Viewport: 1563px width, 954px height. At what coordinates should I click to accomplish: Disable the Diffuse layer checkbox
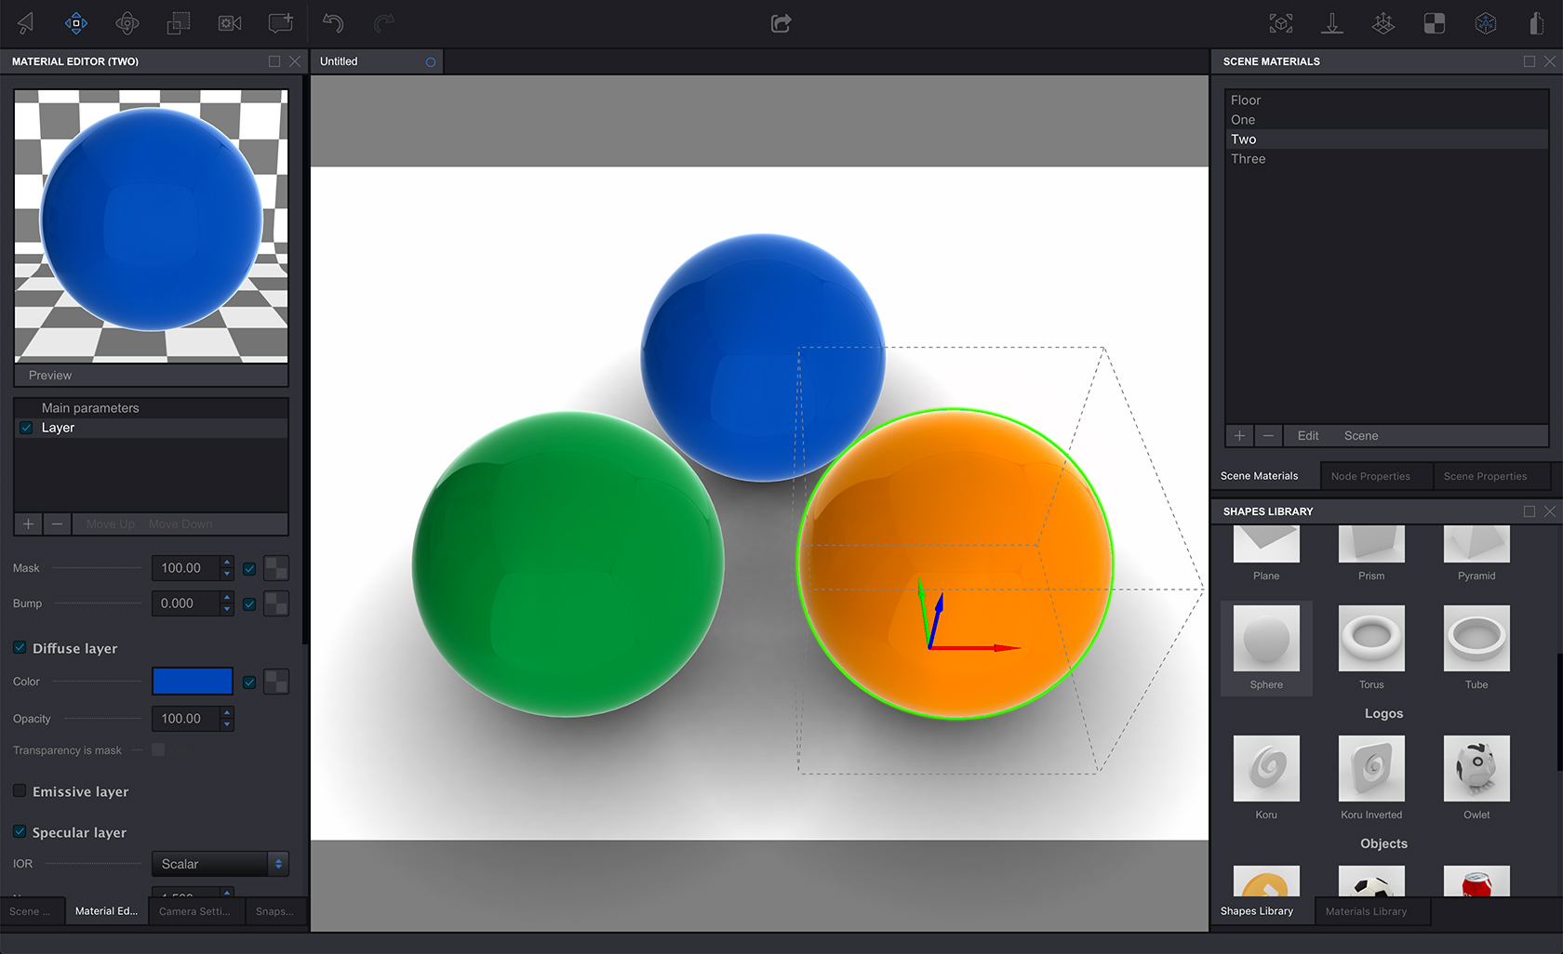[x=20, y=647]
